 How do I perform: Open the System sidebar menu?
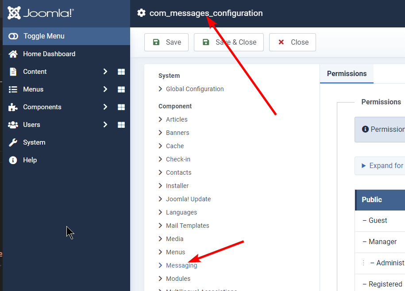click(x=66, y=142)
